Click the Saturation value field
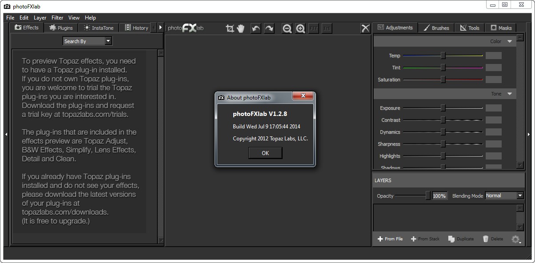This screenshot has height=263, width=535. click(494, 80)
